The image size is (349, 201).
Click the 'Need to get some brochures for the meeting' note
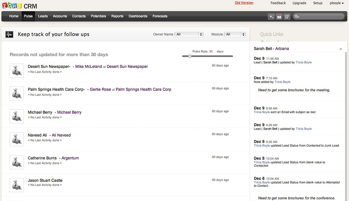294,90
